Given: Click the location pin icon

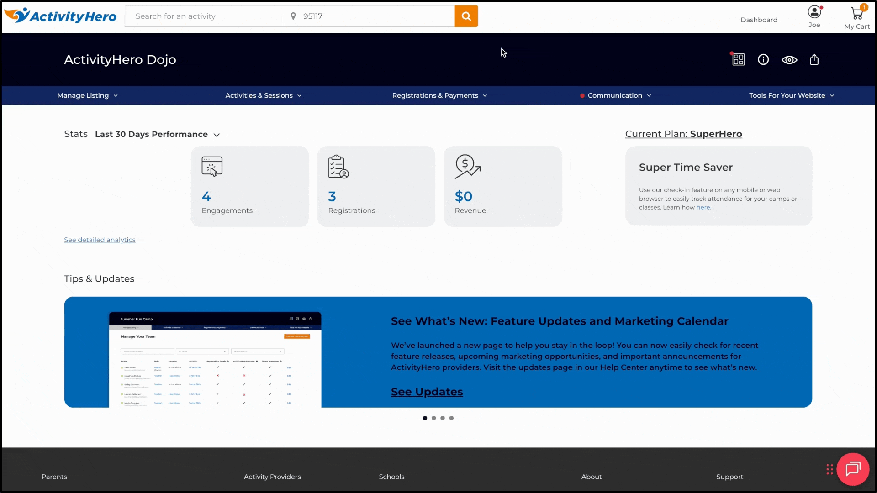Looking at the screenshot, I should tap(293, 16).
